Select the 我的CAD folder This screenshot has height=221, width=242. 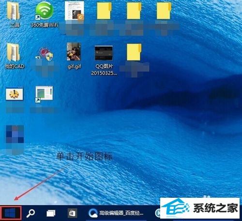click(x=15, y=56)
